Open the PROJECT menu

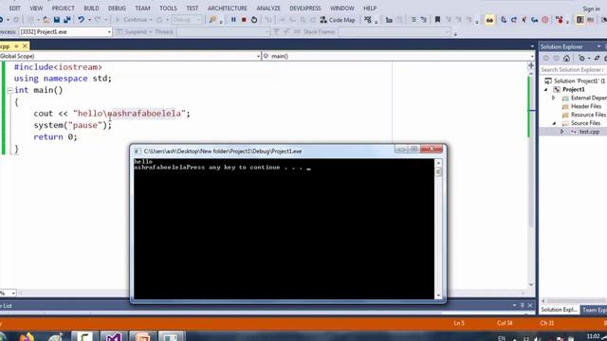pos(64,9)
